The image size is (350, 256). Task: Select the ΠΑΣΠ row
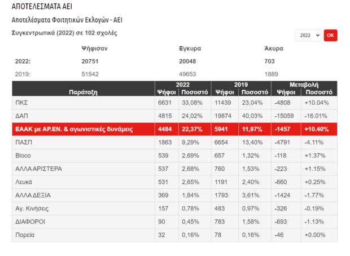click(x=174, y=142)
